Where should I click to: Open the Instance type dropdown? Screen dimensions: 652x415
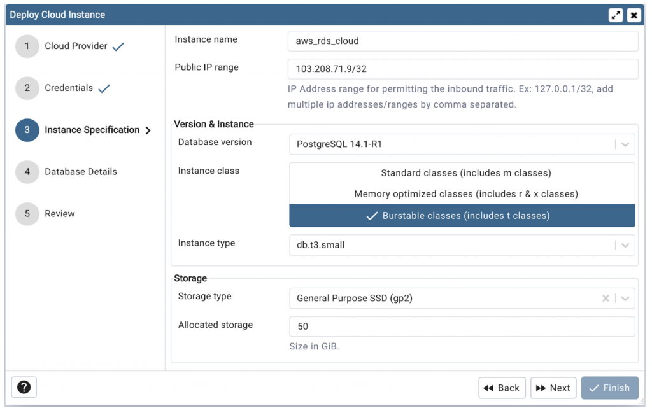pos(625,245)
